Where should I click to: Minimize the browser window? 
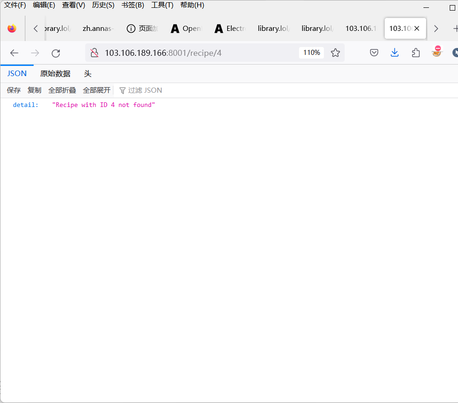[x=426, y=7]
